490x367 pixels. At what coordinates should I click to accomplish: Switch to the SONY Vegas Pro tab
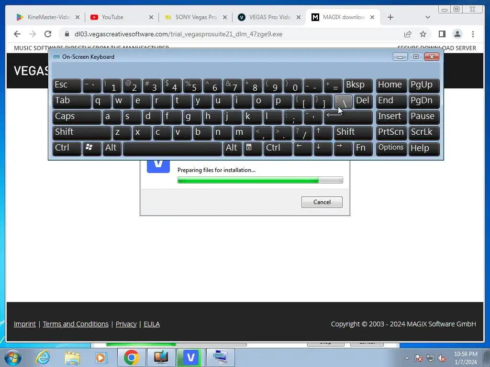(x=195, y=17)
